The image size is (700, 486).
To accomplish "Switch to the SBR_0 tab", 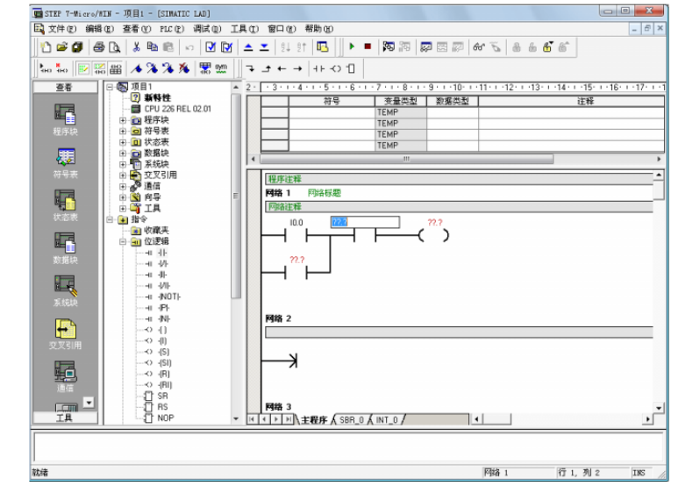I will coord(352,420).
